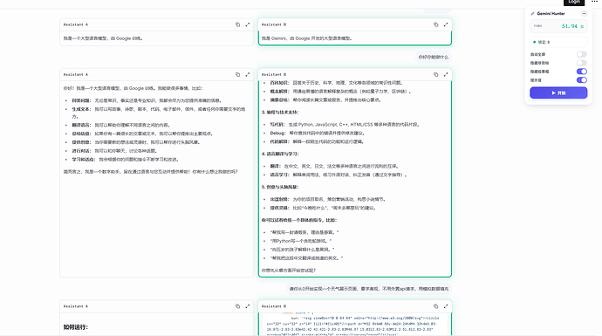This screenshot has width=602, height=336.
Task: Copy Assistant A's '如何运行' reply
Action: point(237,306)
